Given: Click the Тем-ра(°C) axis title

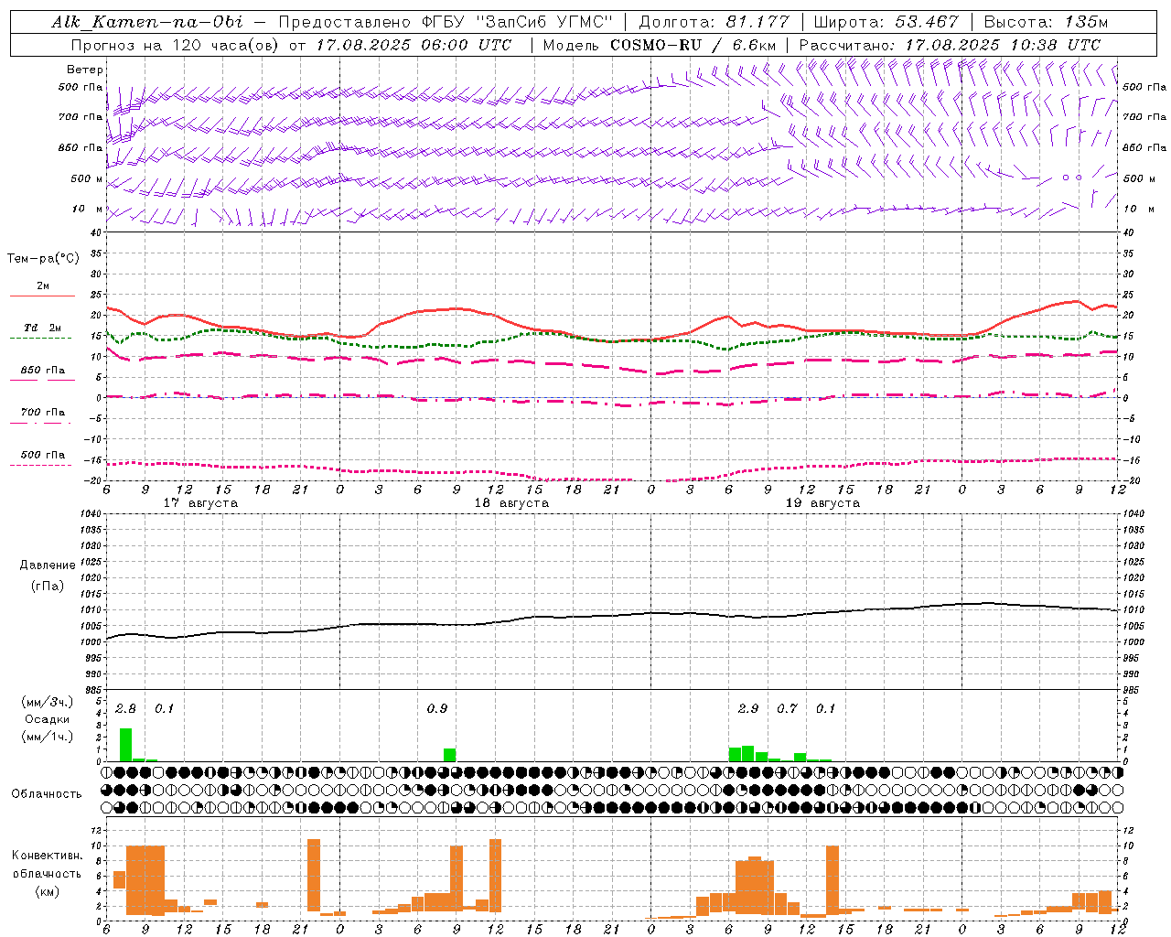Looking at the screenshot, I should click(x=43, y=259).
